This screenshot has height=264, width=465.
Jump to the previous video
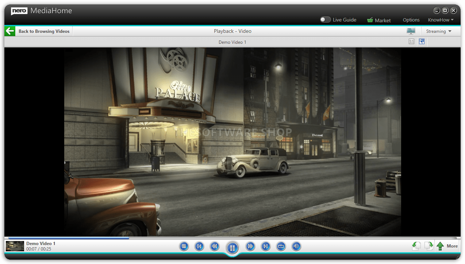(199, 246)
